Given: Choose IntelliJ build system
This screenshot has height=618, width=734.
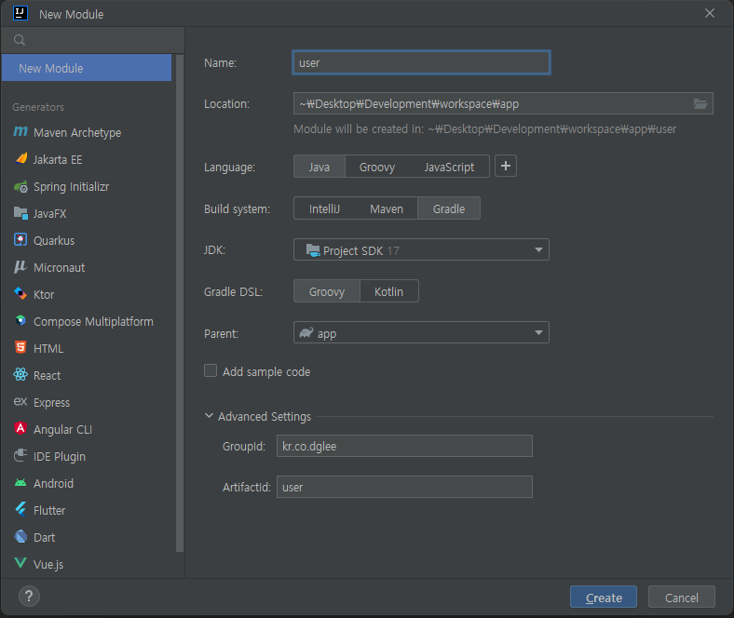Looking at the screenshot, I should [324, 208].
